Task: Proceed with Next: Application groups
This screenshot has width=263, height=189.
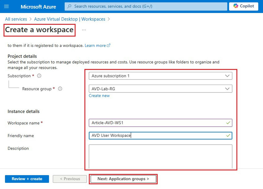Action: pos(123,179)
